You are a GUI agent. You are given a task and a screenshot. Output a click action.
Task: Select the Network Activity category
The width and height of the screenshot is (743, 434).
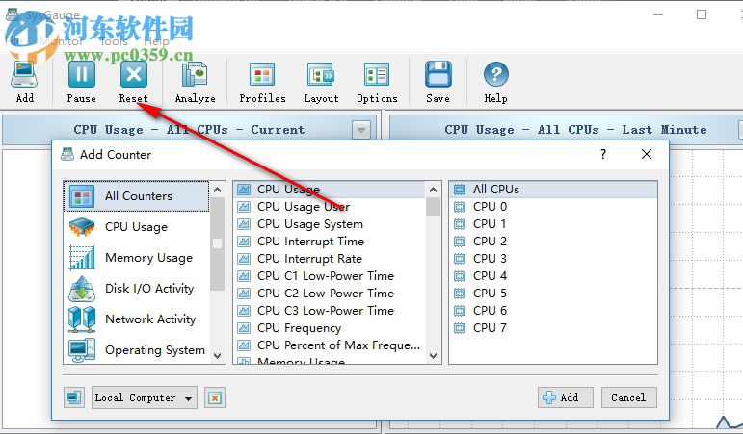[x=136, y=319]
